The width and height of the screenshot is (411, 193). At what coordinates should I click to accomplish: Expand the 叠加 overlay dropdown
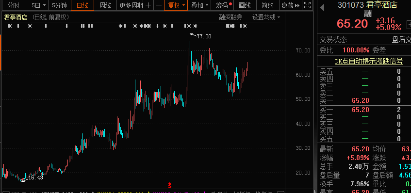coord(200,5)
